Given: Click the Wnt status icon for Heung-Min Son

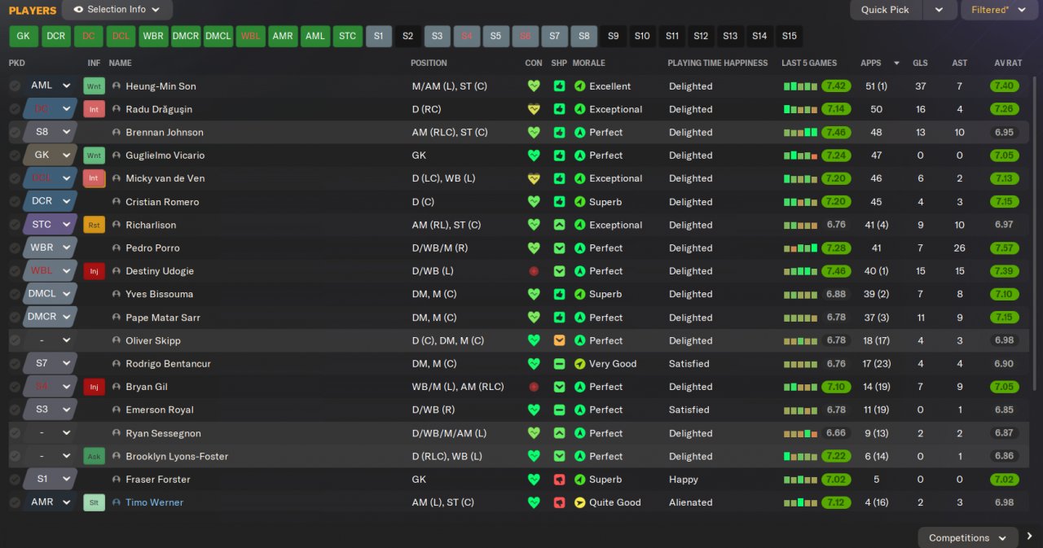Looking at the screenshot, I should (x=94, y=85).
